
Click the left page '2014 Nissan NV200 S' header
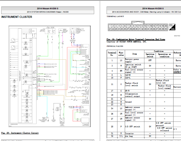(x=48, y=9)
